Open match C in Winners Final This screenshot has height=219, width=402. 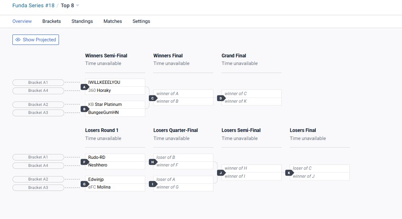pyautogui.click(x=152, y=98)
